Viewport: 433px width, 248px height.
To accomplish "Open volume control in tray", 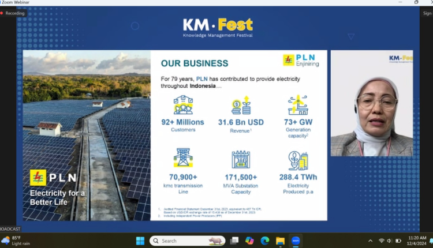I will [x=389, y=241].
